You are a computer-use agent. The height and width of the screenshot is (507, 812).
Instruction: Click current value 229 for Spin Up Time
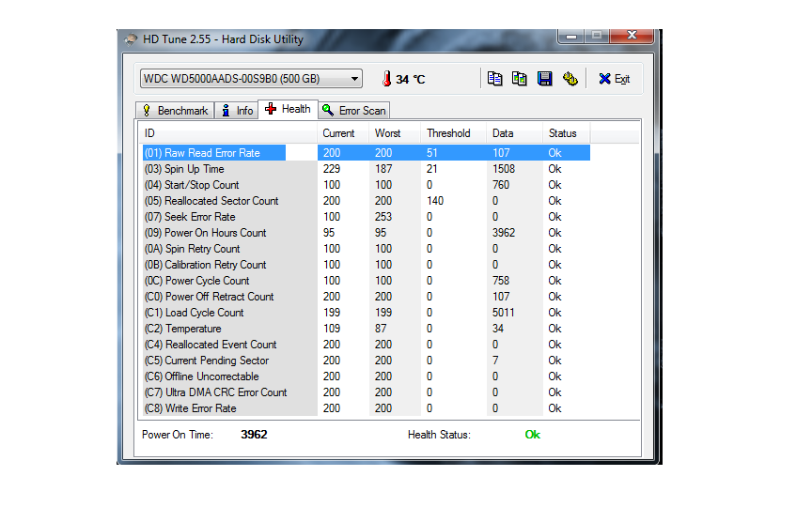332,169
